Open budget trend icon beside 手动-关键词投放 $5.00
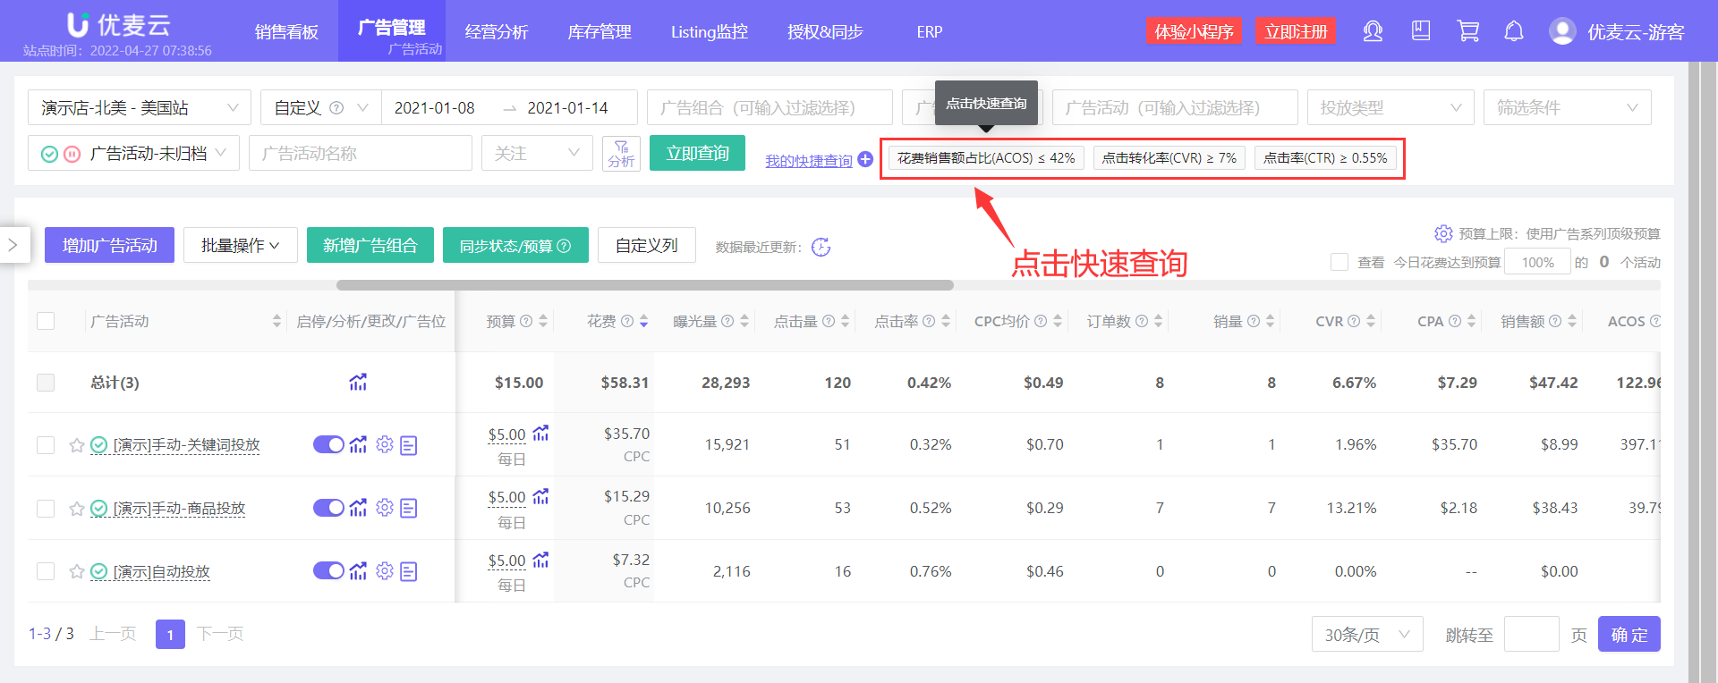This screenshot has width=1718, height=683. tap(540, 434)
